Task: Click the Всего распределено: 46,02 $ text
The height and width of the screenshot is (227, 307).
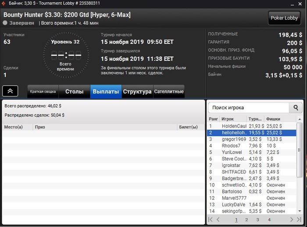Action: pos(33,106)
